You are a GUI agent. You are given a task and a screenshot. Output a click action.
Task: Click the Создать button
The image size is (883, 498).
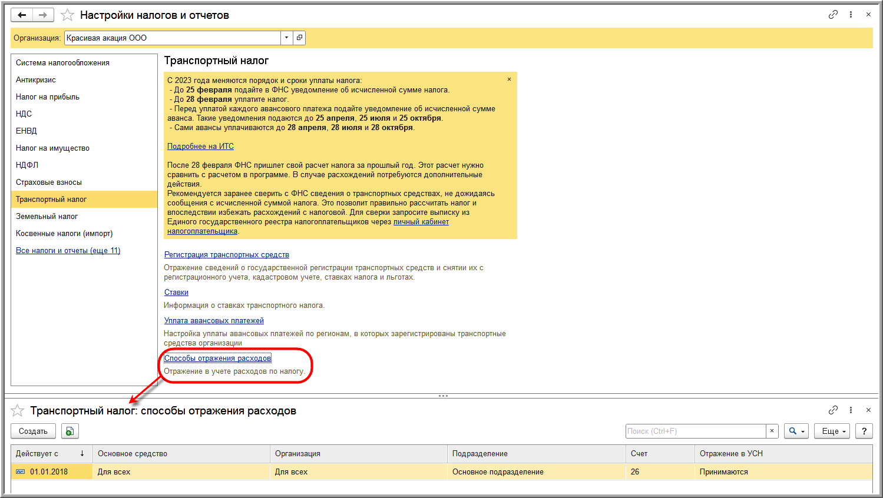[33, 431]
